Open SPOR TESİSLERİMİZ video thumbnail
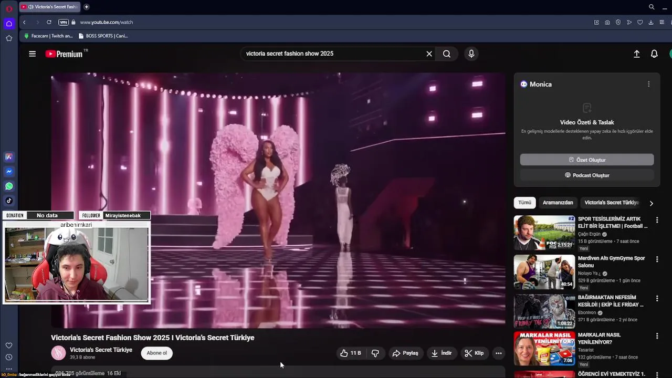Screen dimensions: 672x378 click(x=544, y=233)
